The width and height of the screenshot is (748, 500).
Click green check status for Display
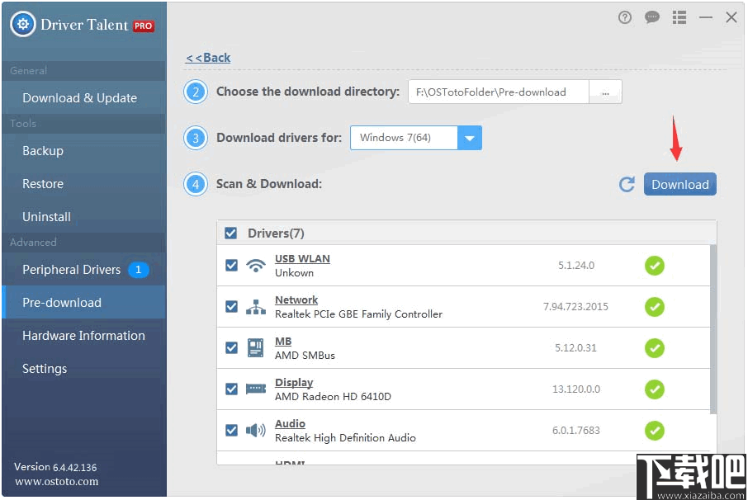pyautogui.click(x=655, y=389)
